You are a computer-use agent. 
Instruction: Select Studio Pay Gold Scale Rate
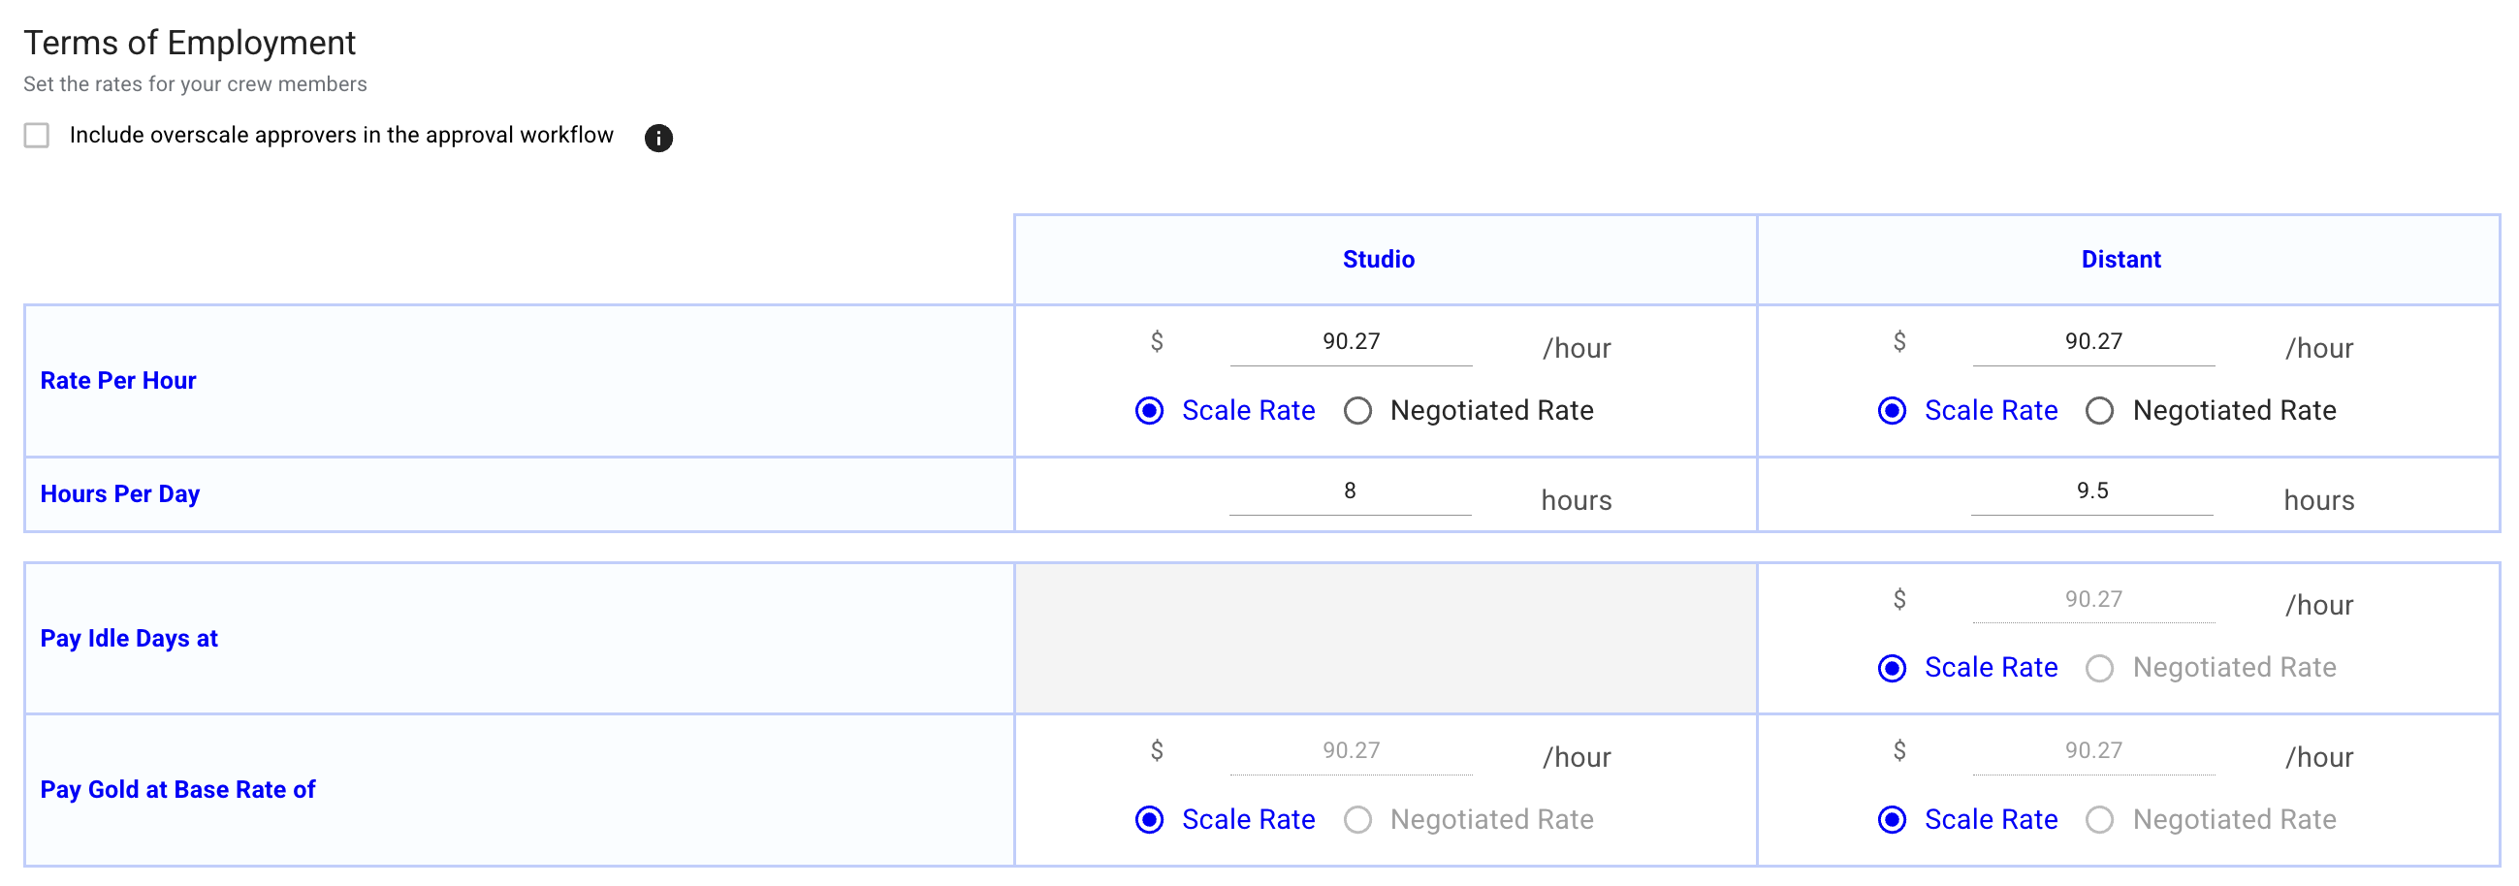coord(1149,819)
